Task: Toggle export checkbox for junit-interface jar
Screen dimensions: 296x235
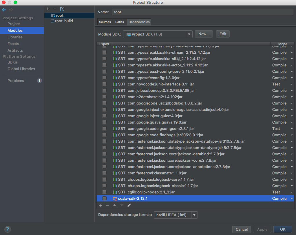Action: (104, 84)
